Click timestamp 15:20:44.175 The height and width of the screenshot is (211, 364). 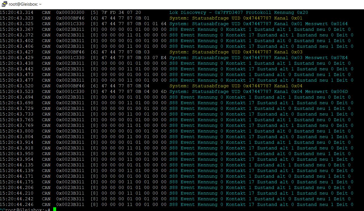[17, 182]
